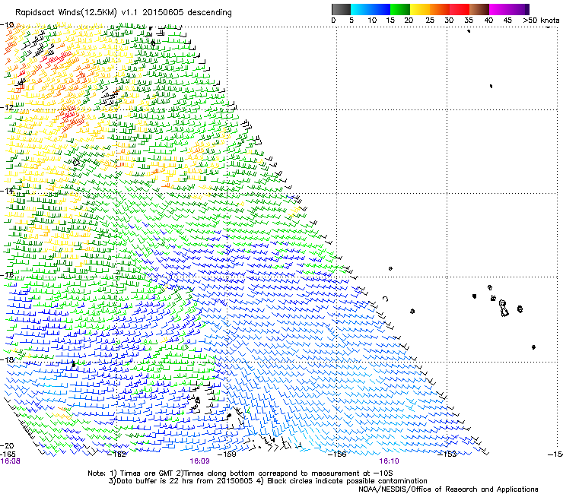Click the '45' legend scale label

click(507, 21)
